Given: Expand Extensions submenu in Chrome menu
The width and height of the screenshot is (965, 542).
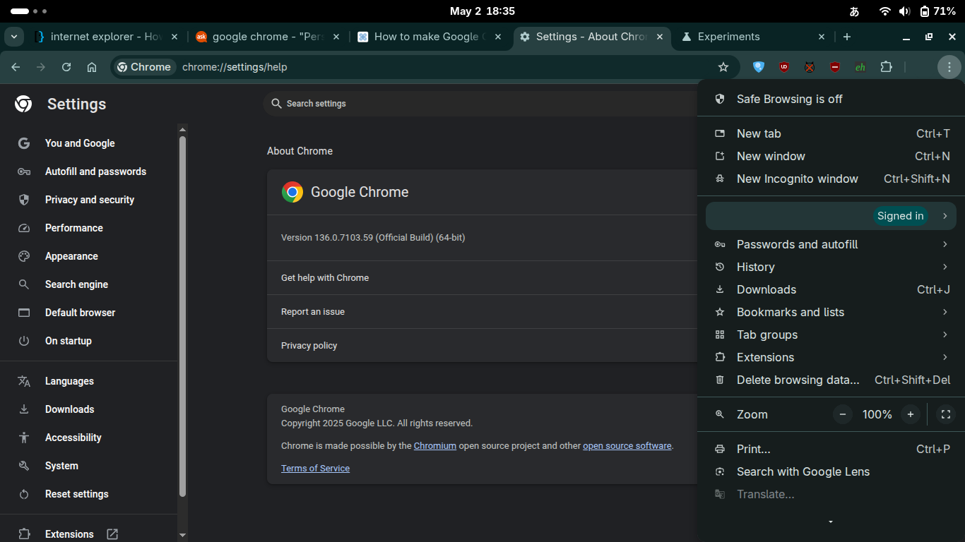Looking at the screenshot, I should click(831, 357).
